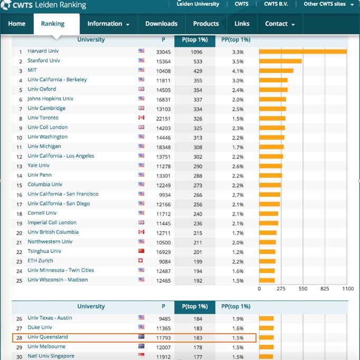Screen dimensions: 360x360
Task: Open the Home menu item
Action: click(x=17, y=24)
